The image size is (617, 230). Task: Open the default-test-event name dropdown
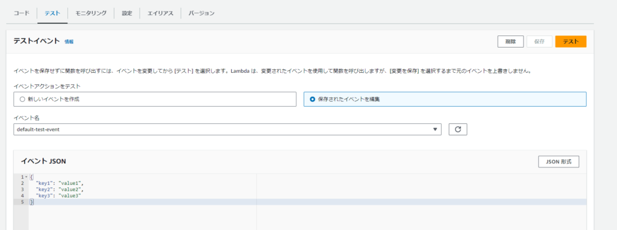(x=227, y=129)
